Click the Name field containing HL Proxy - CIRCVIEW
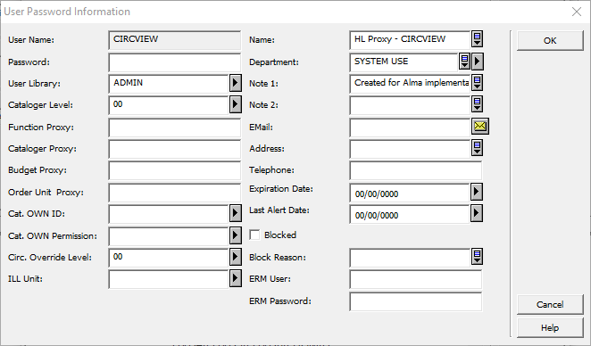Image resolution: width=591 pixels, height=346 pixels. (x=410, y=40)
